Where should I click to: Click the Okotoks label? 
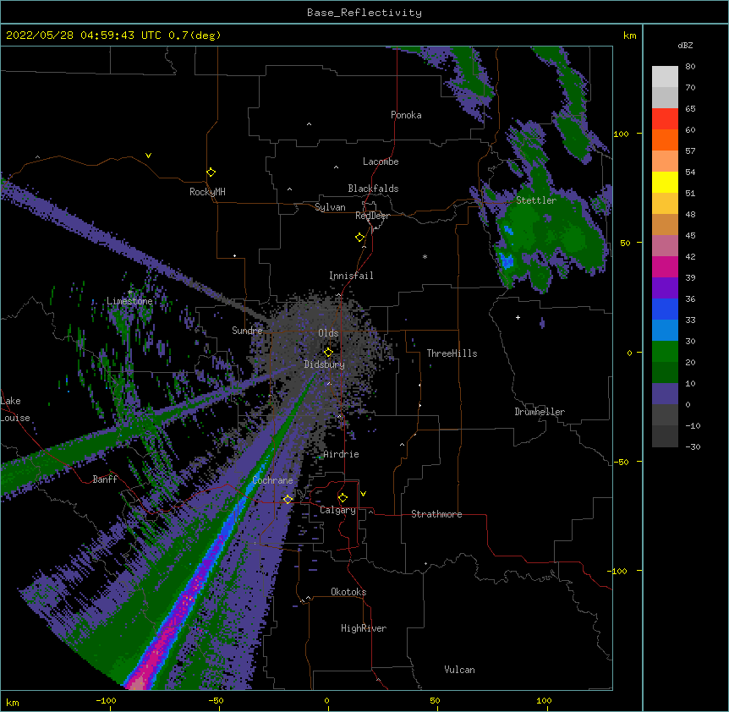click(x=348, y=592)
